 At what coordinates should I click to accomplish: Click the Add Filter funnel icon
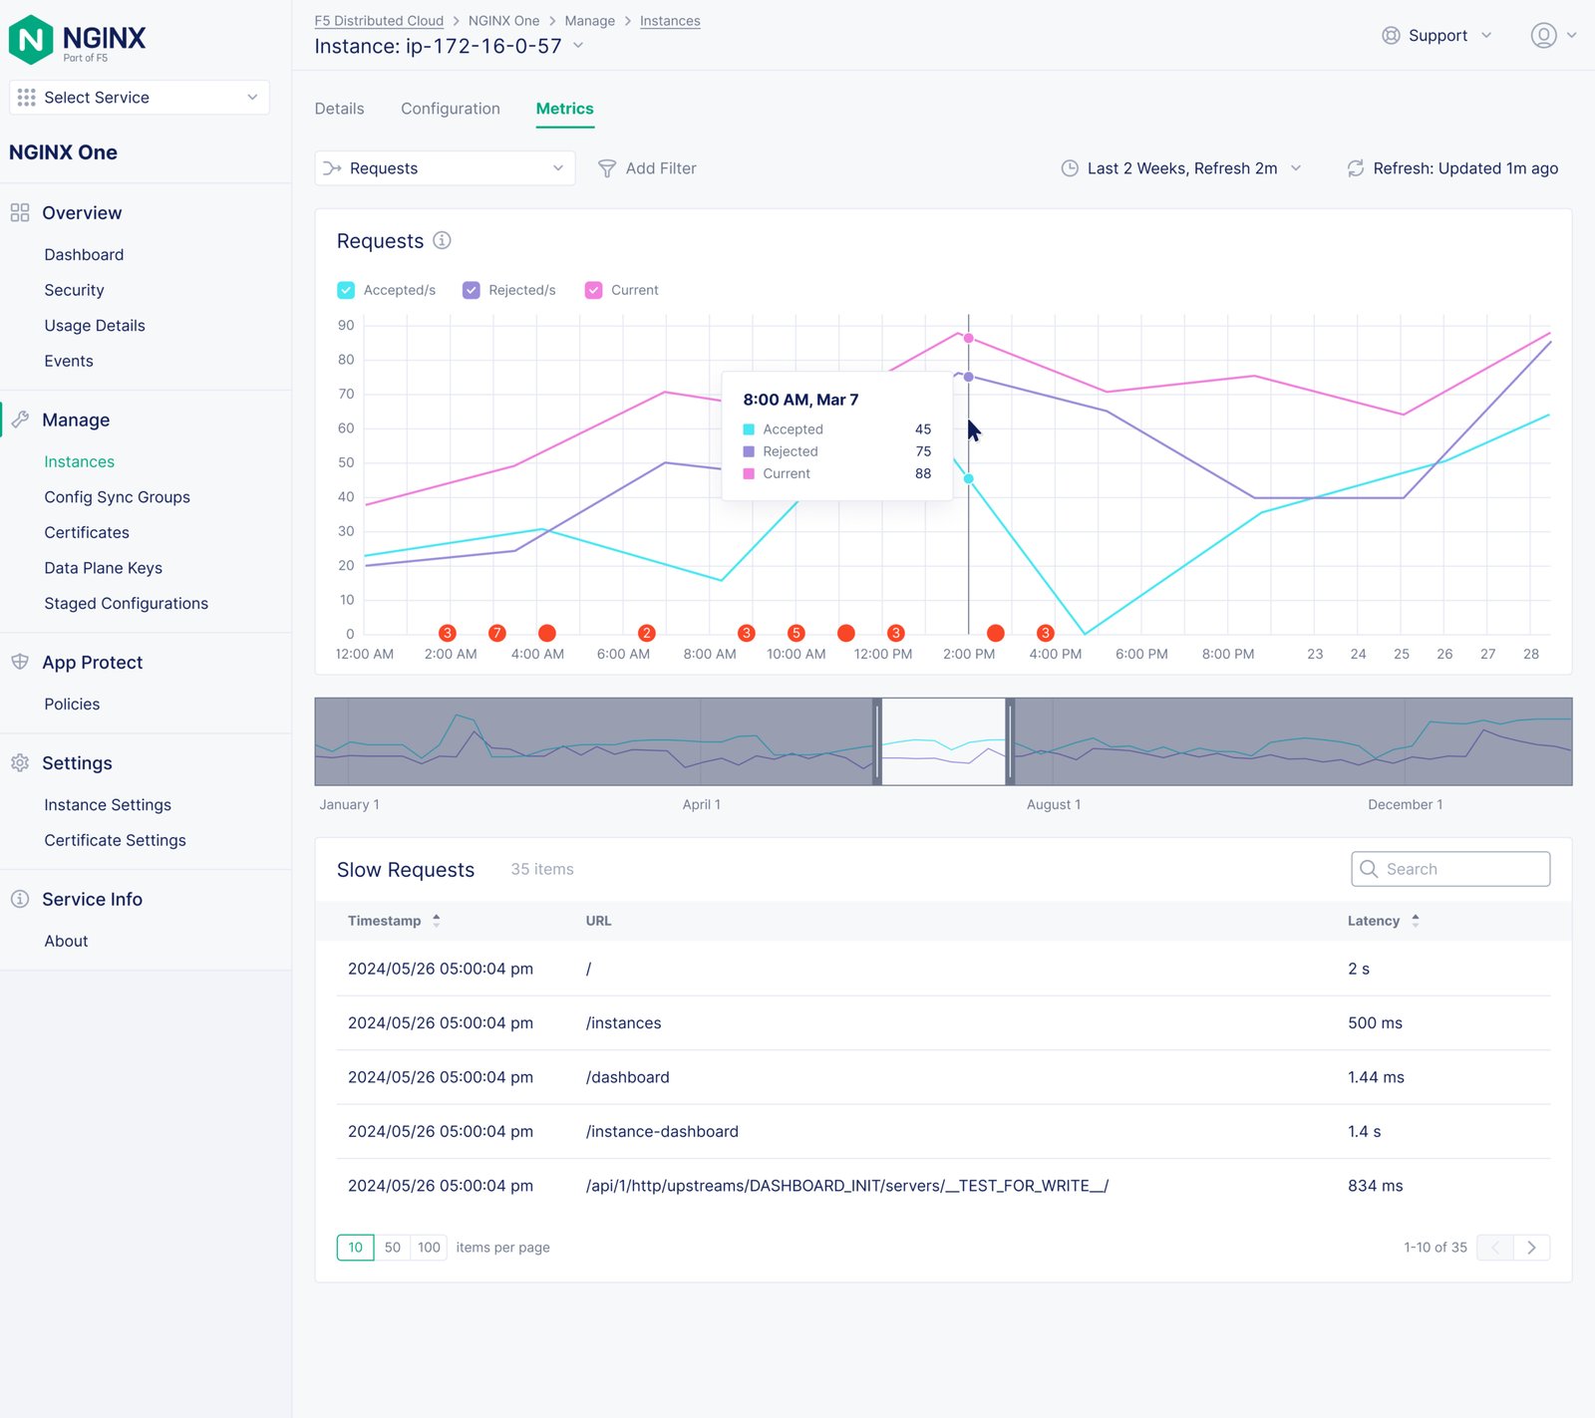606,168
